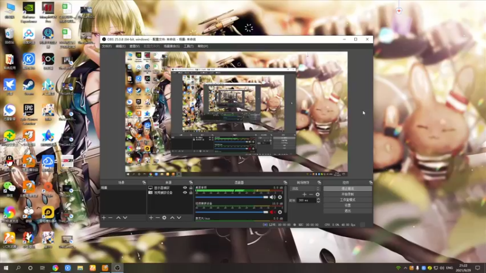The height and width of the screenshot is (273, 486).
Task: Open Desktop Audio mixer gear settings
Action: pos(280,197)
